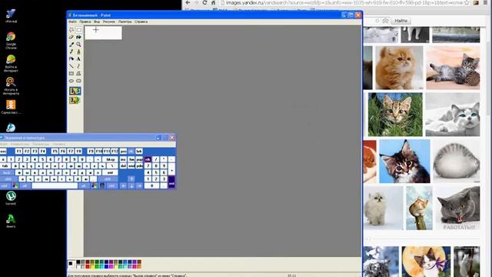This screenshot has height=277, width=492.
Task: Choose the Curve tool in Paint
Action: pos(78,66)
